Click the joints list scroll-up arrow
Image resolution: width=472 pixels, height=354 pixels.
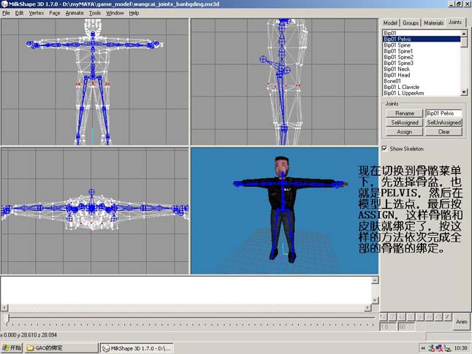pyautogui.click(x=464, y=33)
